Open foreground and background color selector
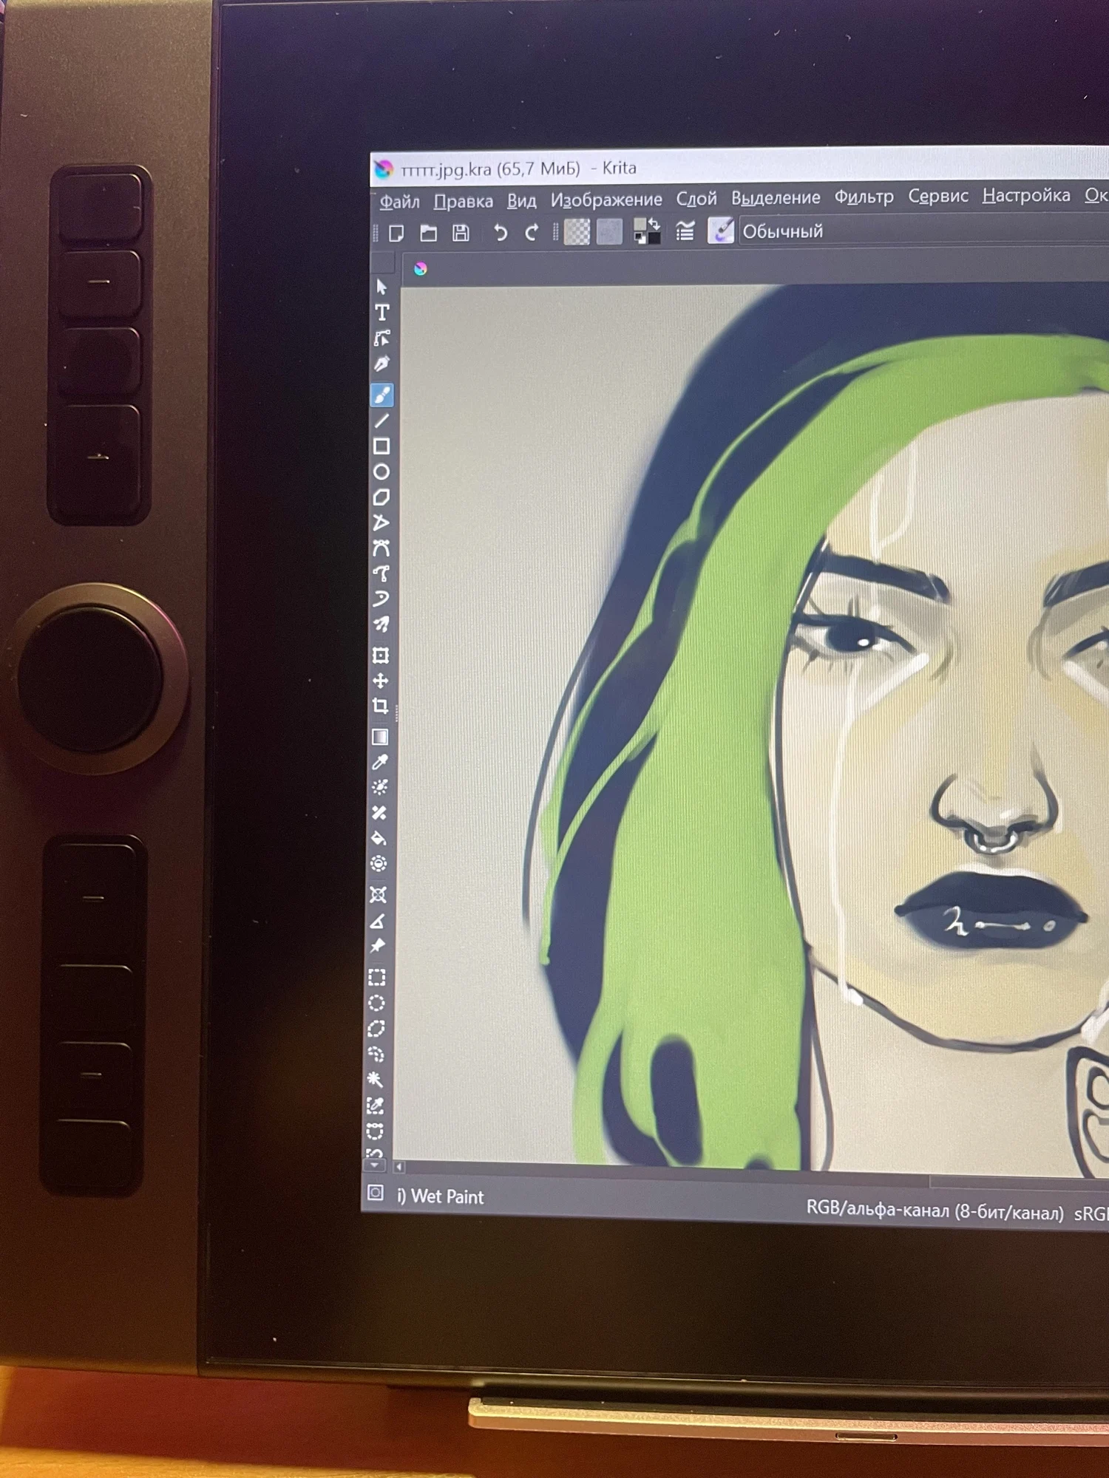This screenshot has height=1478, width=1109. coord(647,231)
